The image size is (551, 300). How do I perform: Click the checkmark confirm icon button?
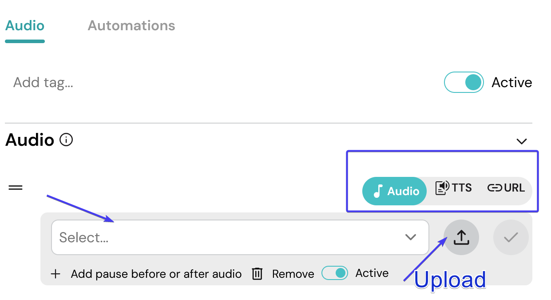[511, 237]
